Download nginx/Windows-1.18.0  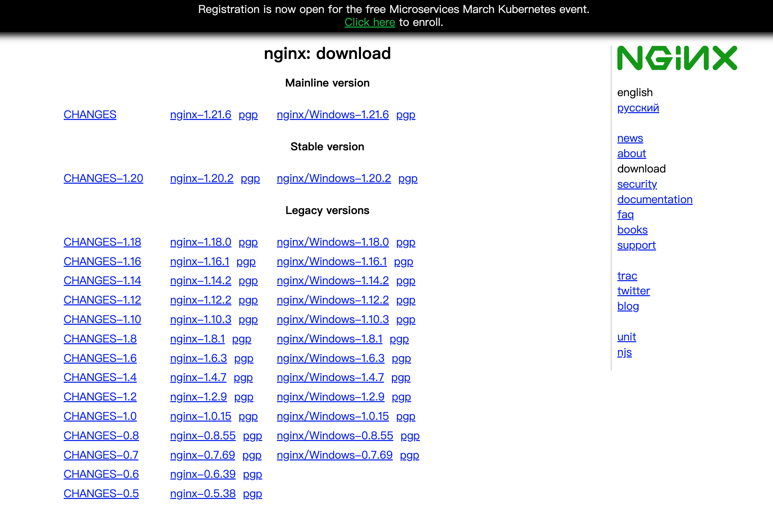333,242
